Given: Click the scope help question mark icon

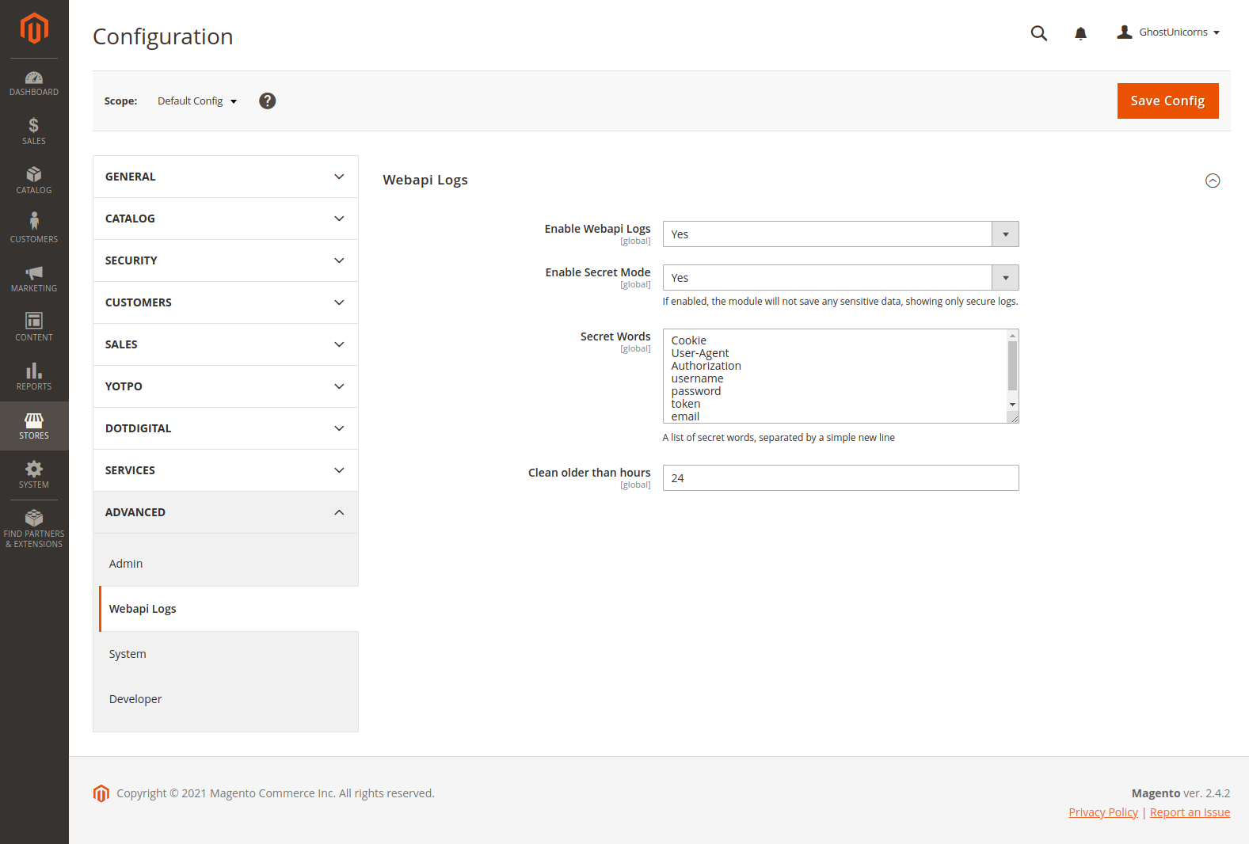Looking at the screenshot, I should [268, 101].
